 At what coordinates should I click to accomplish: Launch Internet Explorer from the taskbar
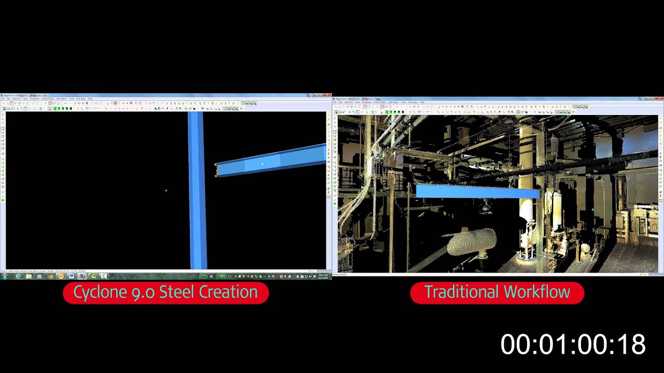coord(18,277)
